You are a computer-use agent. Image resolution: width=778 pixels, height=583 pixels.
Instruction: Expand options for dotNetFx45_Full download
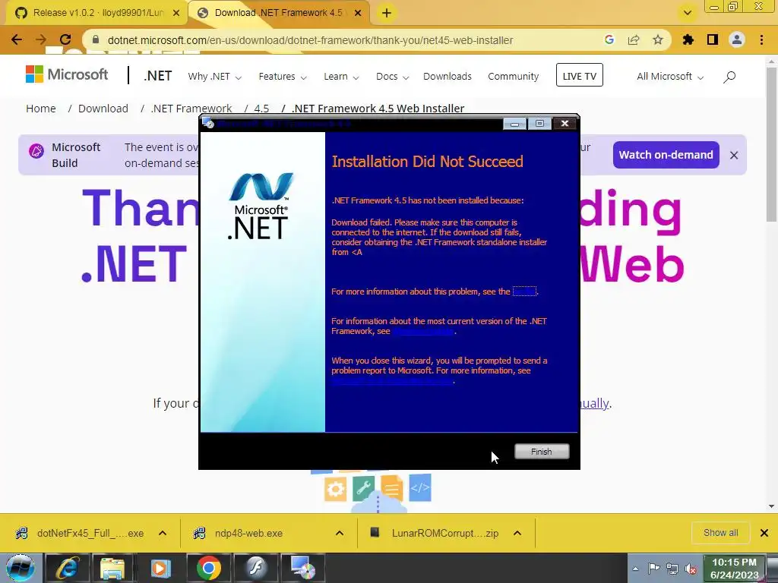(163, 533)
